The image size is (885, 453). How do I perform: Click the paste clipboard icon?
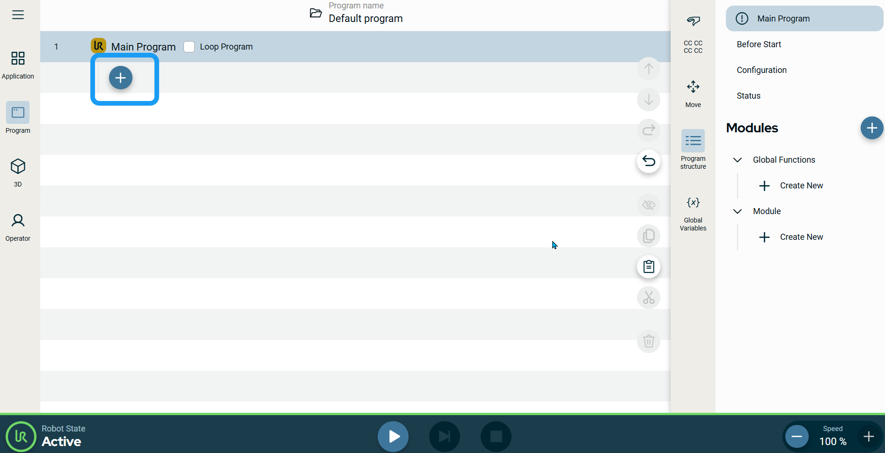click(x=648, y=267)
